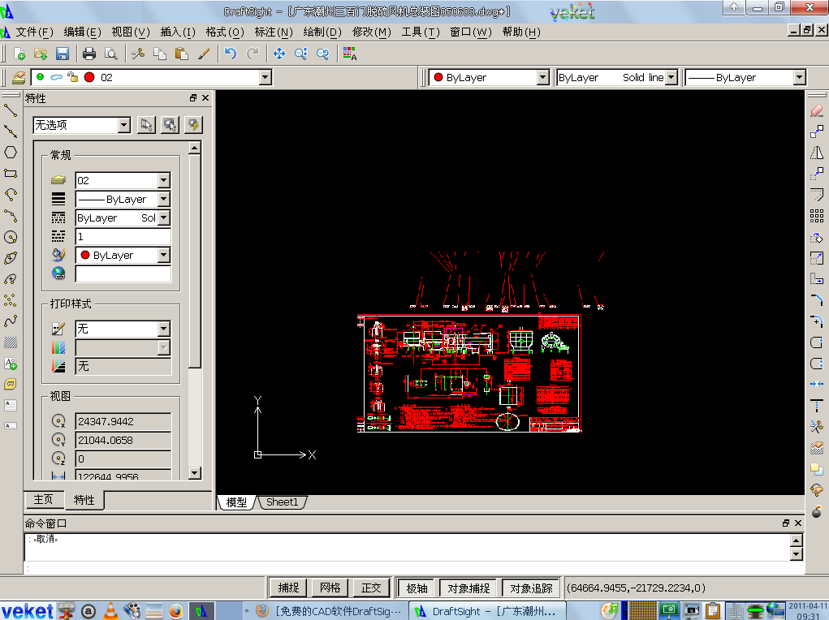Screen dimensions: 829x620
Task: Open the ByLayer color dropdown in toolbar
Action: point(543,78)
